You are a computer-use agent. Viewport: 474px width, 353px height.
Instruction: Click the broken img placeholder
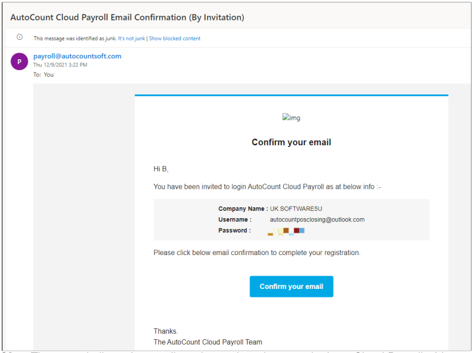tap(291, 118)
